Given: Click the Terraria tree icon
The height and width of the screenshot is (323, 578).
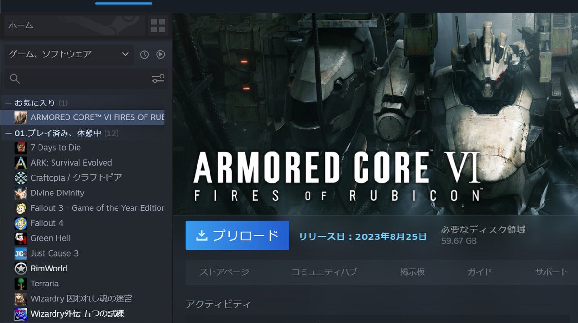Looking at the screenshot, I should pyautogui.click(x=21, y=284).
